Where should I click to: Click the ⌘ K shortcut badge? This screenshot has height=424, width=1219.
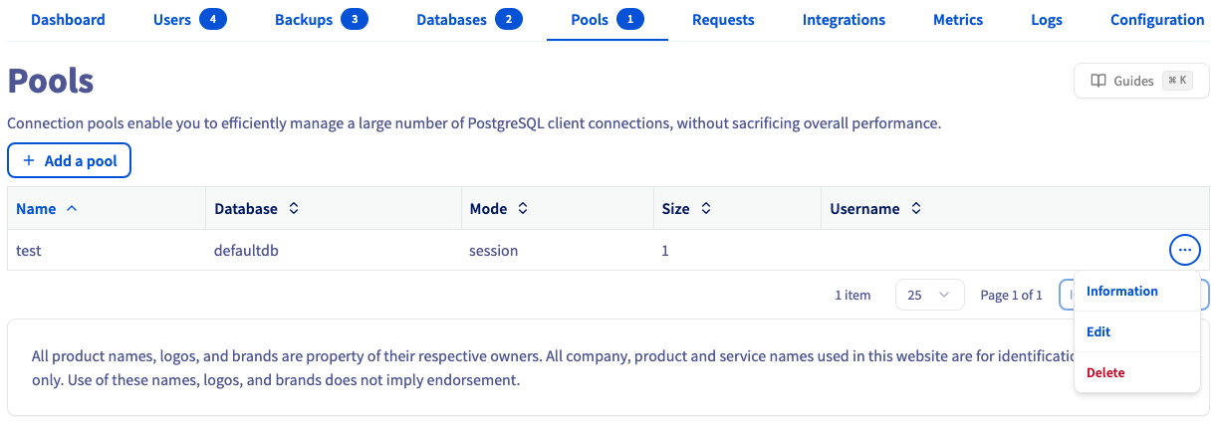(1178, 82)
